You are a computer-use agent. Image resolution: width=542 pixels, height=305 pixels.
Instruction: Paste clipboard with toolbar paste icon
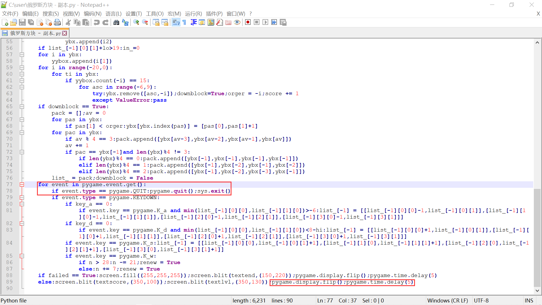(x=86, y=22)
